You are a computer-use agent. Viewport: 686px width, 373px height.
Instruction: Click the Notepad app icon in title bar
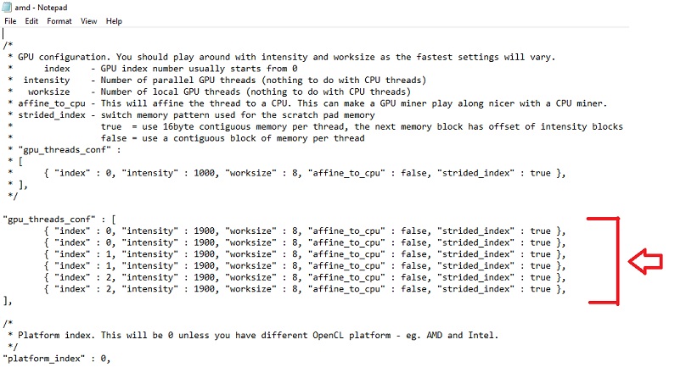tap(7, 8)
